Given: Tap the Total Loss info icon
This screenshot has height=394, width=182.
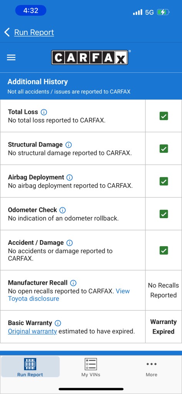Looking at the screenshot, I should pyautogui.click(x=44, y=112).
